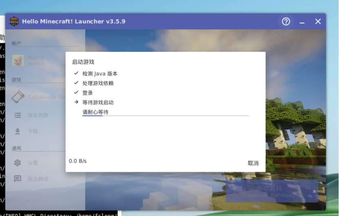Click the HMCL logo in the title bar
The height and width of the screenshot is (216, 339).
(14, 21)
